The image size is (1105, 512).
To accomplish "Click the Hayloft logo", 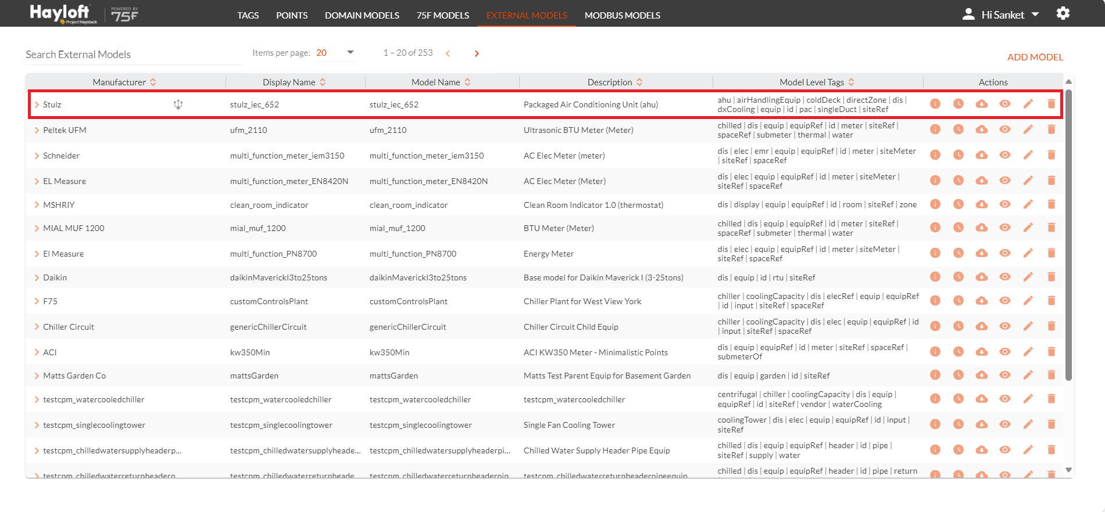I will 63,14.
